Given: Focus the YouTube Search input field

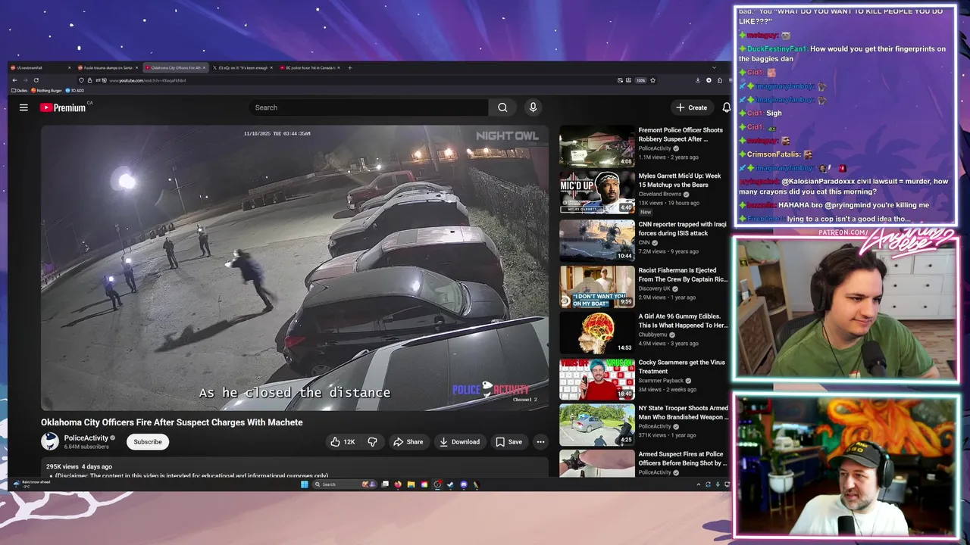Looking at the screenshot, I should click(x=369, y=107).
